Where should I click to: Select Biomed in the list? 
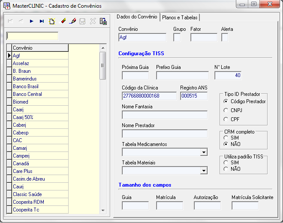click(40, 102)
